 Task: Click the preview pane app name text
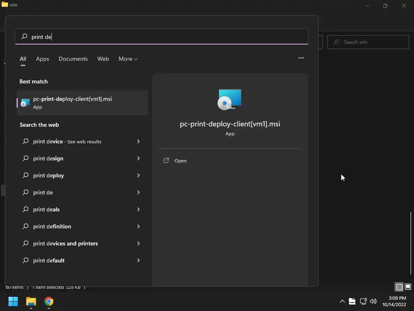click(230, 124)
